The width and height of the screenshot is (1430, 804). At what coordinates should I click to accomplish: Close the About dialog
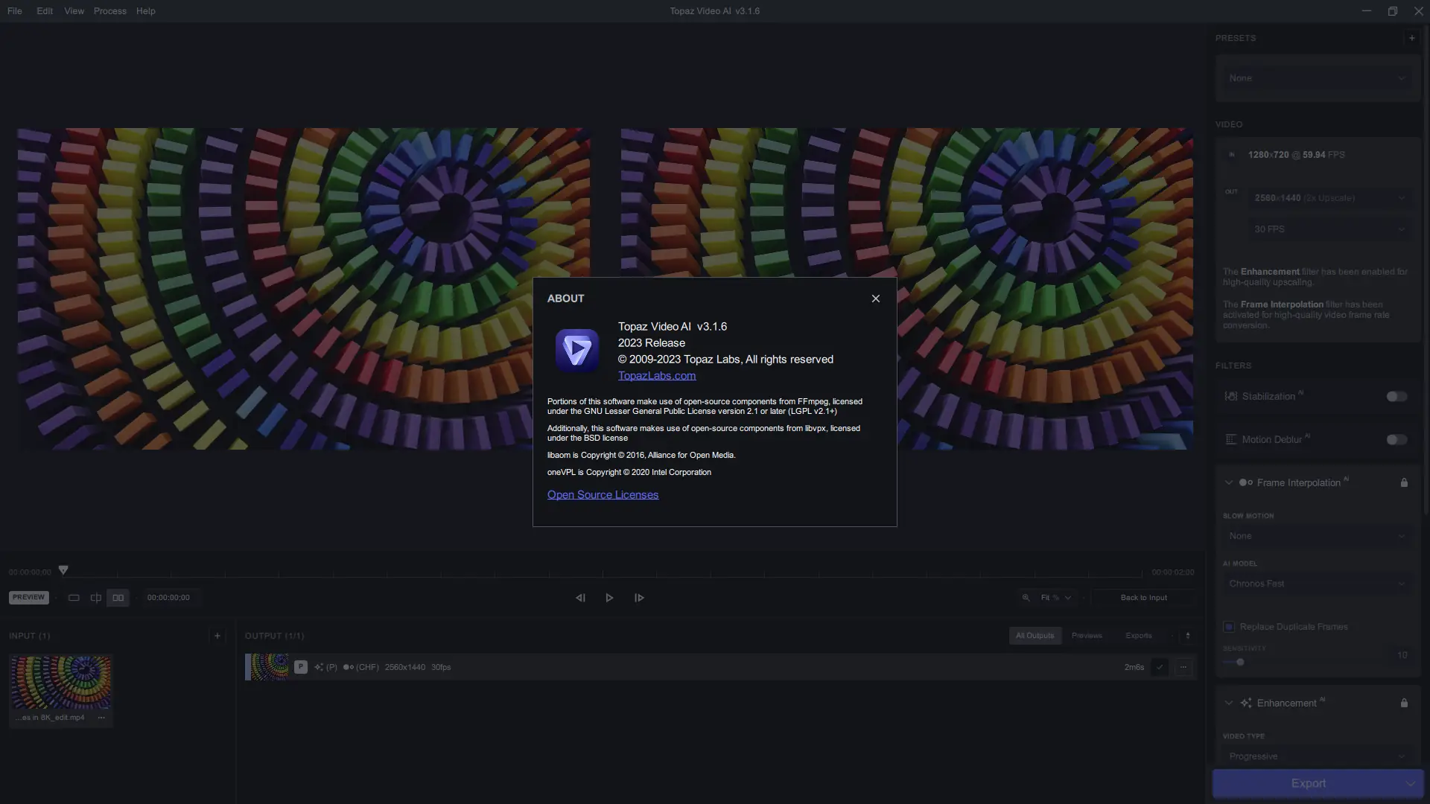coord(876,299)
